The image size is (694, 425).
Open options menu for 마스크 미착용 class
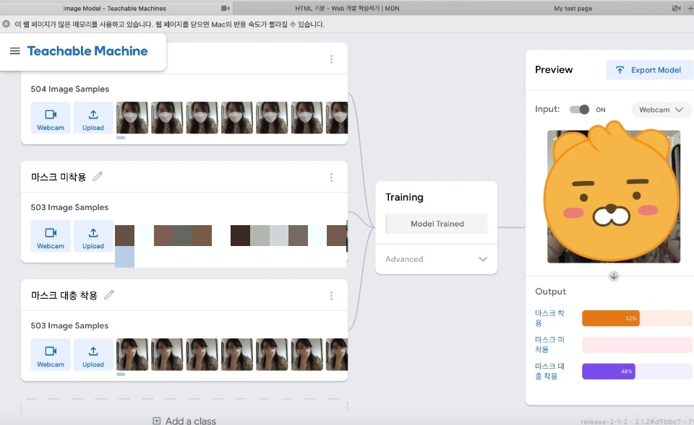331,178
